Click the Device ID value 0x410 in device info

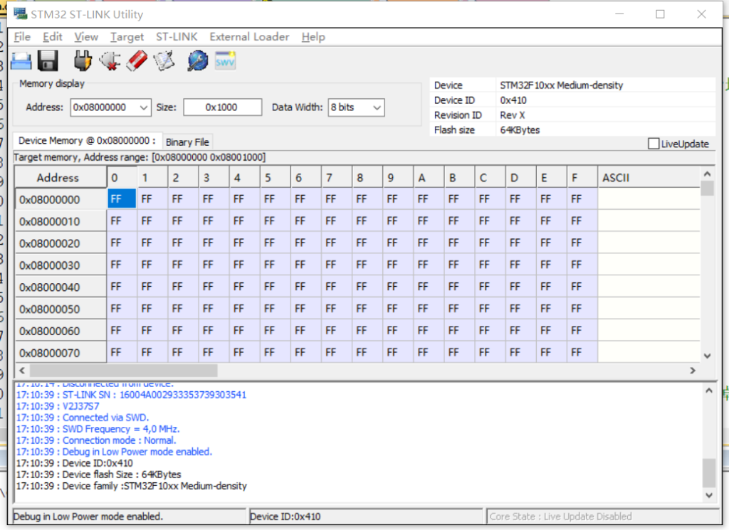click(513, 100)
